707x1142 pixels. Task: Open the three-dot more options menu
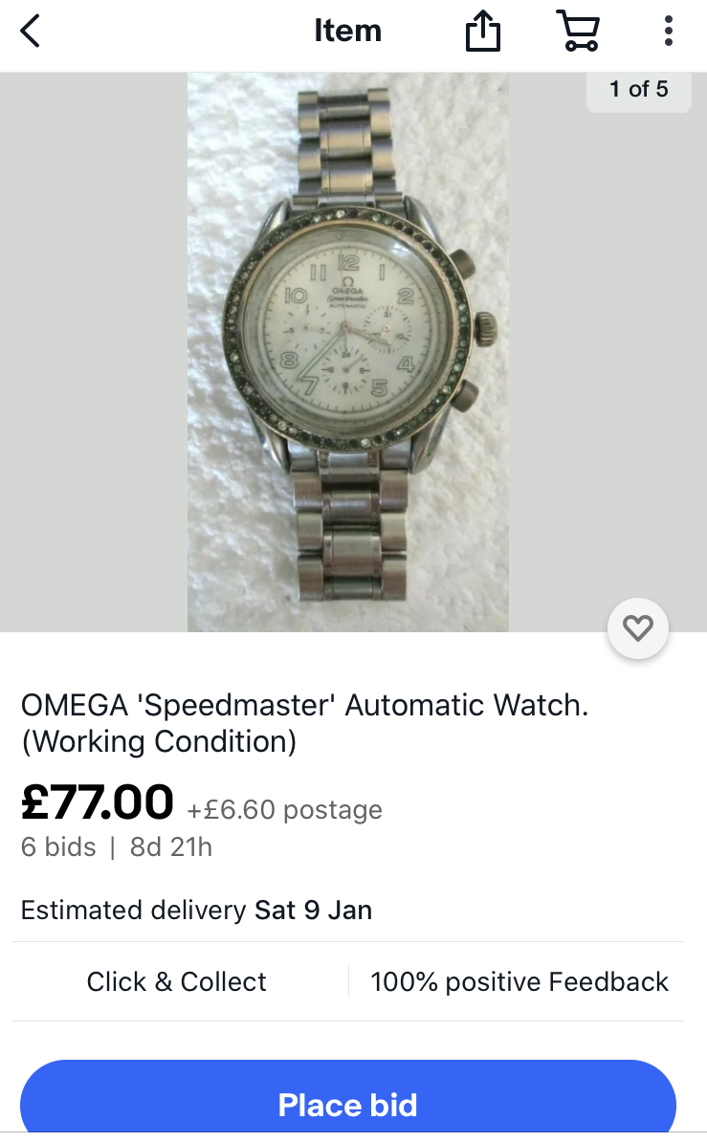[668, 32]
